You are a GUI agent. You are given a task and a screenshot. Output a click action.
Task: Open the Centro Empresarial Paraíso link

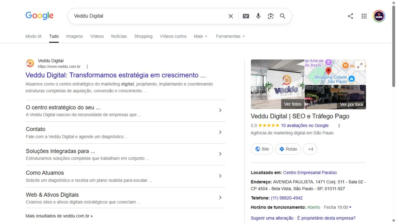310,173
